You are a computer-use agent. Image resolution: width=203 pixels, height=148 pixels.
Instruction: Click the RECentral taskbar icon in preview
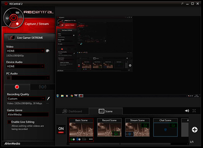click(81, 96)
